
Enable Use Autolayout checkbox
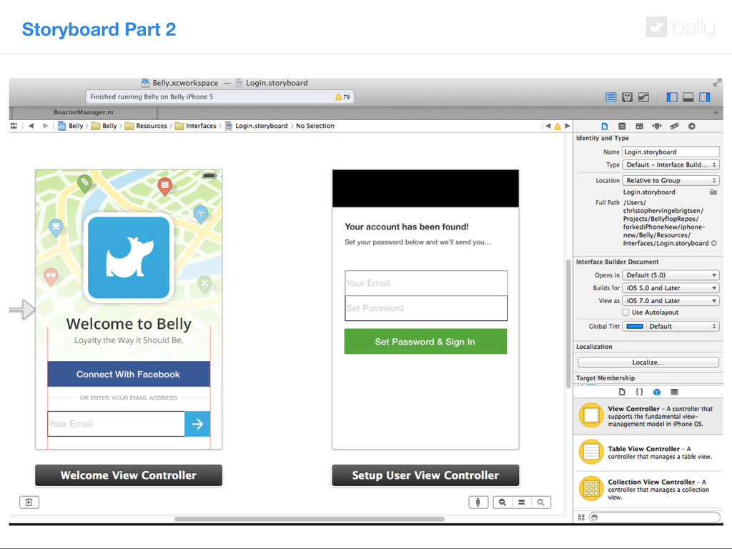[x=625, y=312]
